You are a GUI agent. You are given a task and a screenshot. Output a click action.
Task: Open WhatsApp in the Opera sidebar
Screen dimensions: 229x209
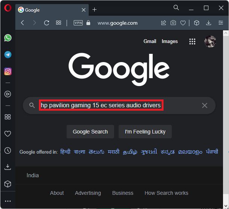click(x=7, y=38)
